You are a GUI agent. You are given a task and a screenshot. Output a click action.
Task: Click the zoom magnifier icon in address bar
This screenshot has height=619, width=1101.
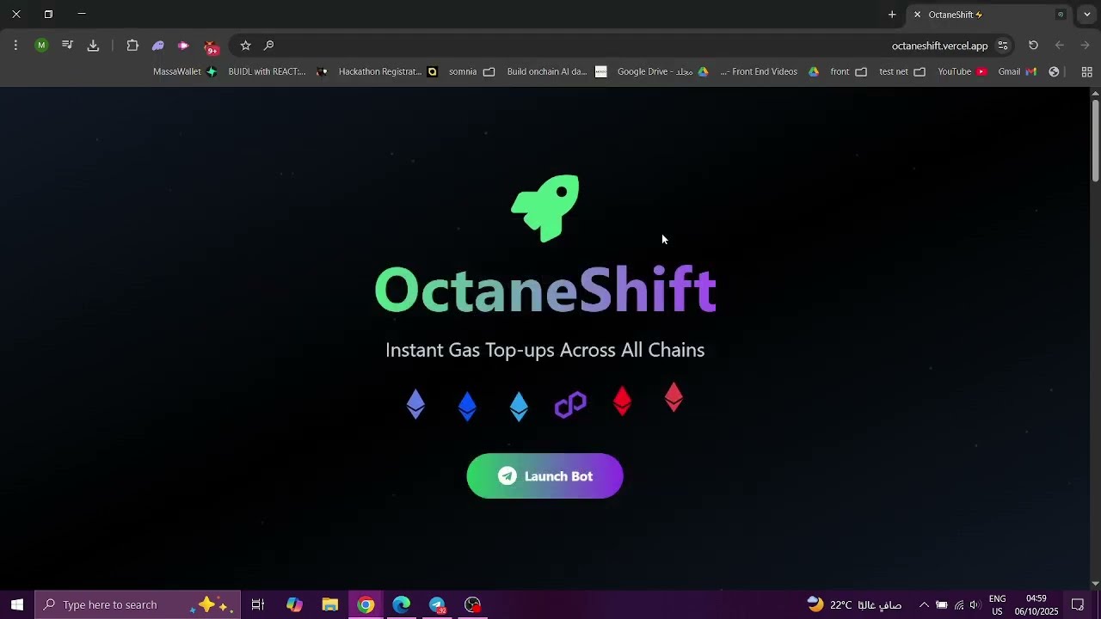coord(269,46)
